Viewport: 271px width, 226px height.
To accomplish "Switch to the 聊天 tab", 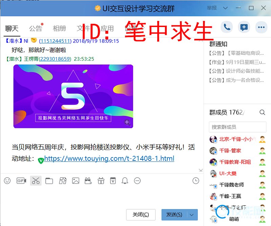I will (x=12, y=29).
